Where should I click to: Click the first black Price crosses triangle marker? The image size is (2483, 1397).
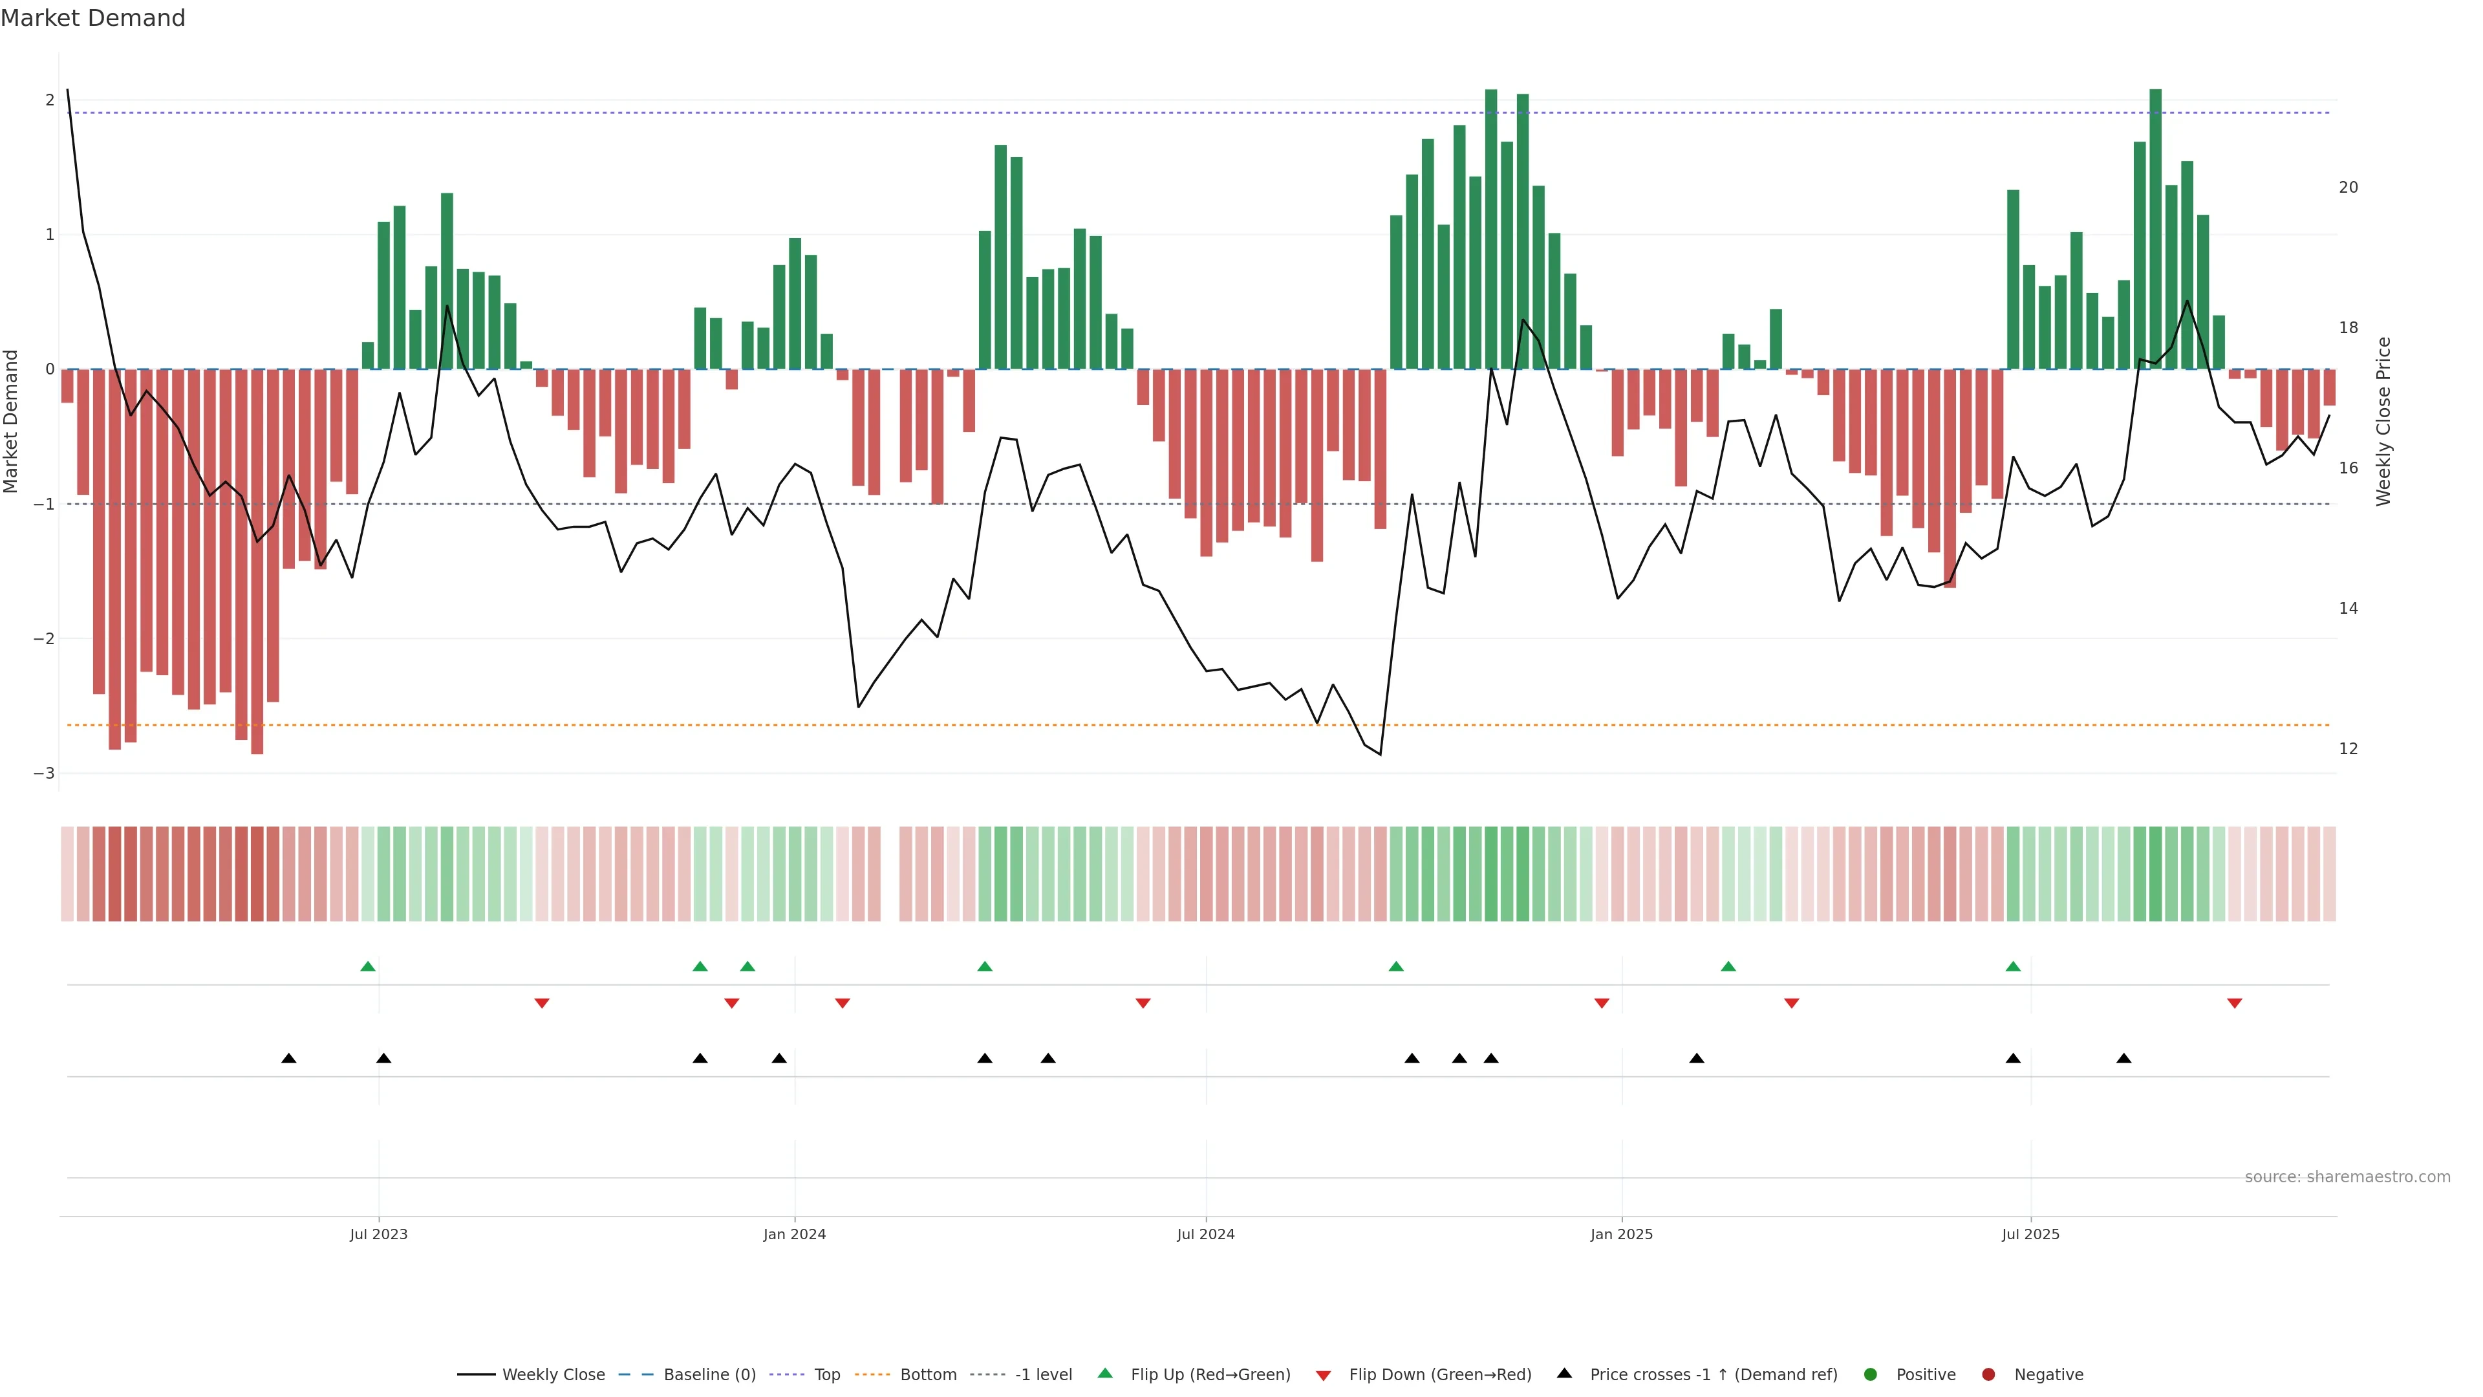pos(288,1059)
